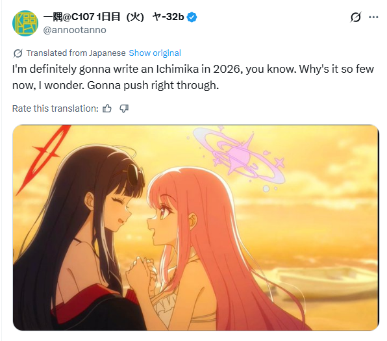Viewport: 387px width, 341px height.
Task: Click the Translated from Japanese label
Action: click(76, 53)
